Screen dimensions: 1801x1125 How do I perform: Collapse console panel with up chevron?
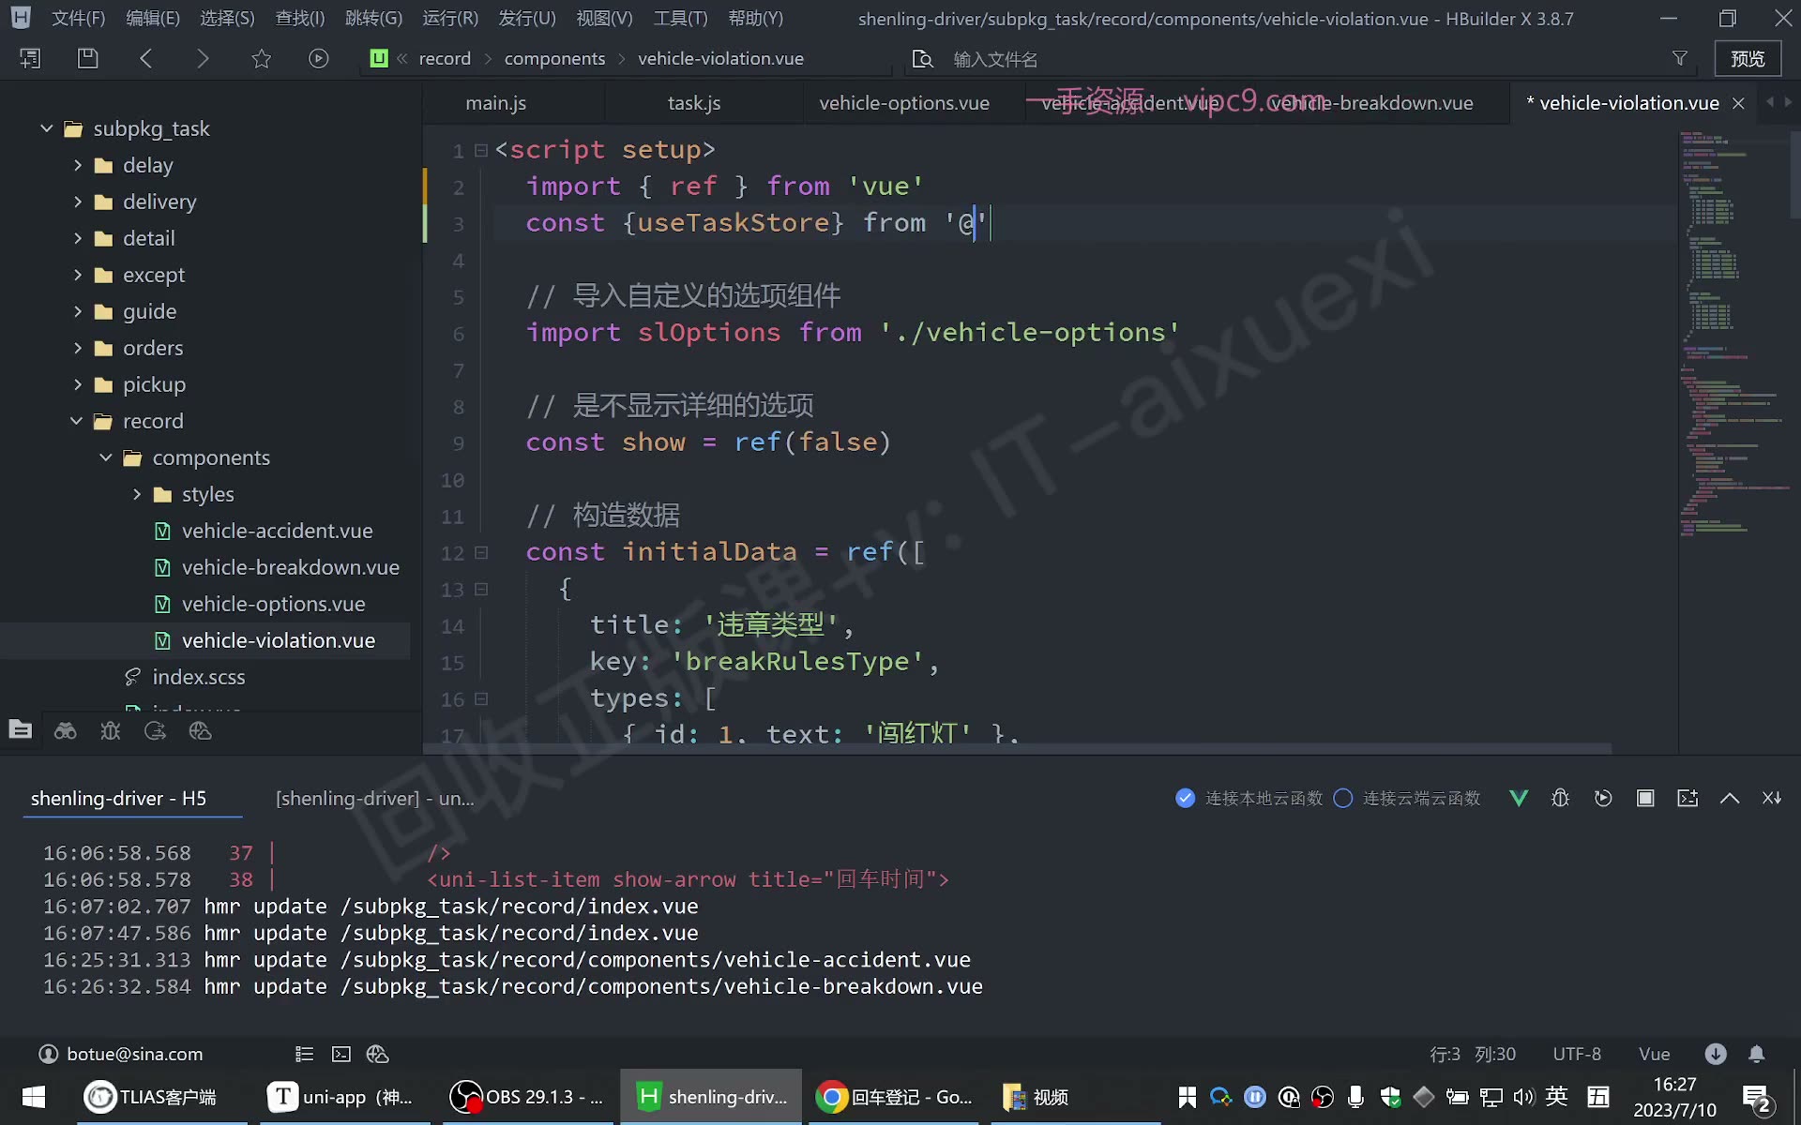(x=1730, y=798)
